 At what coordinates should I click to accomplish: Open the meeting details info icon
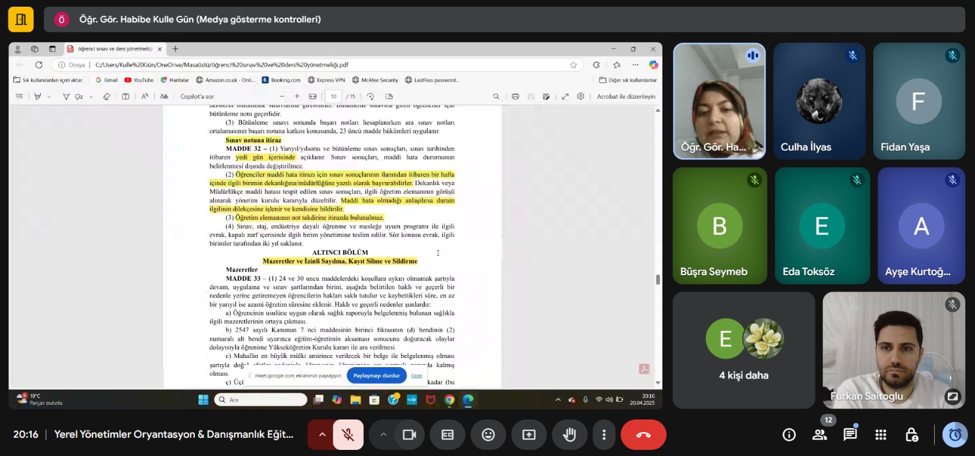point(789,435)
